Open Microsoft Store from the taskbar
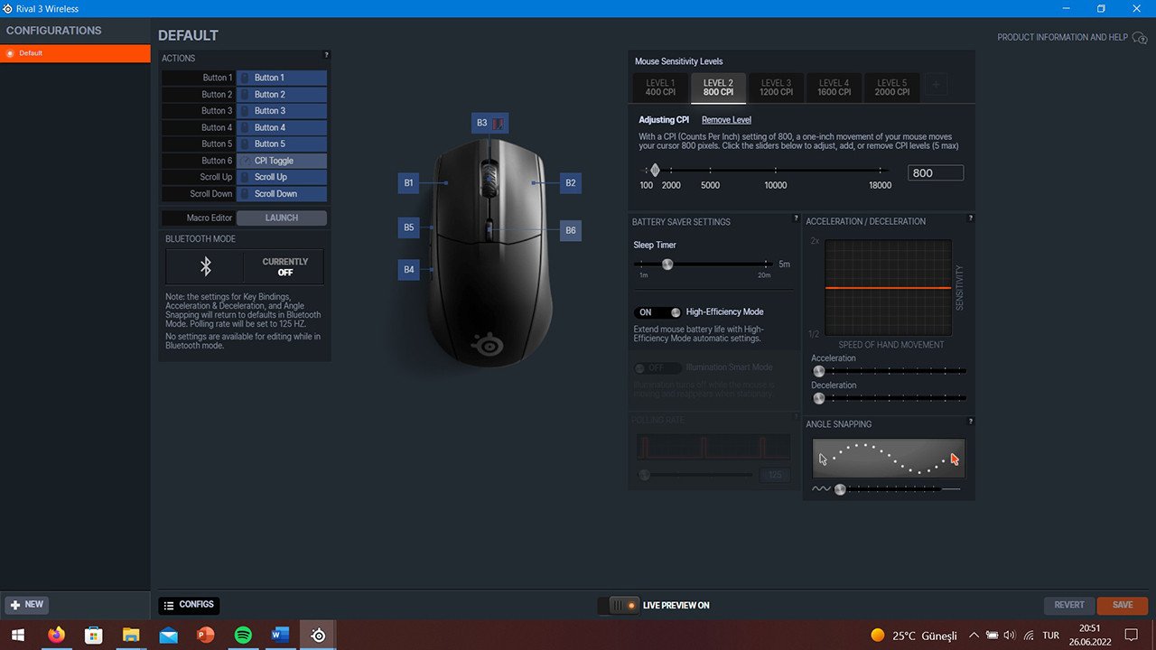This screenshot has width=1156, height=650. click(x=94, y=635)
